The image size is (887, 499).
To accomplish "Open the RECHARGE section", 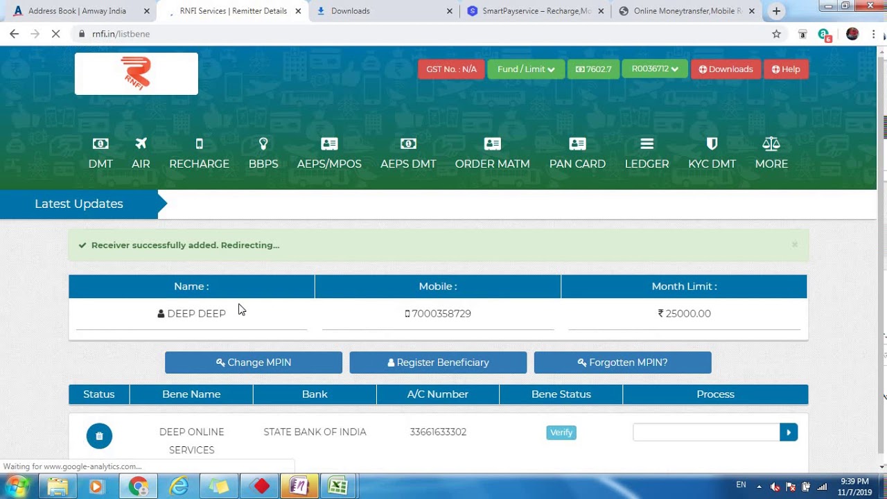I will click(x=199, y=153).
